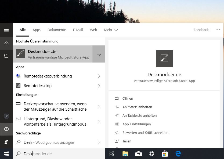Select the Home icon in sidebar

6,43
